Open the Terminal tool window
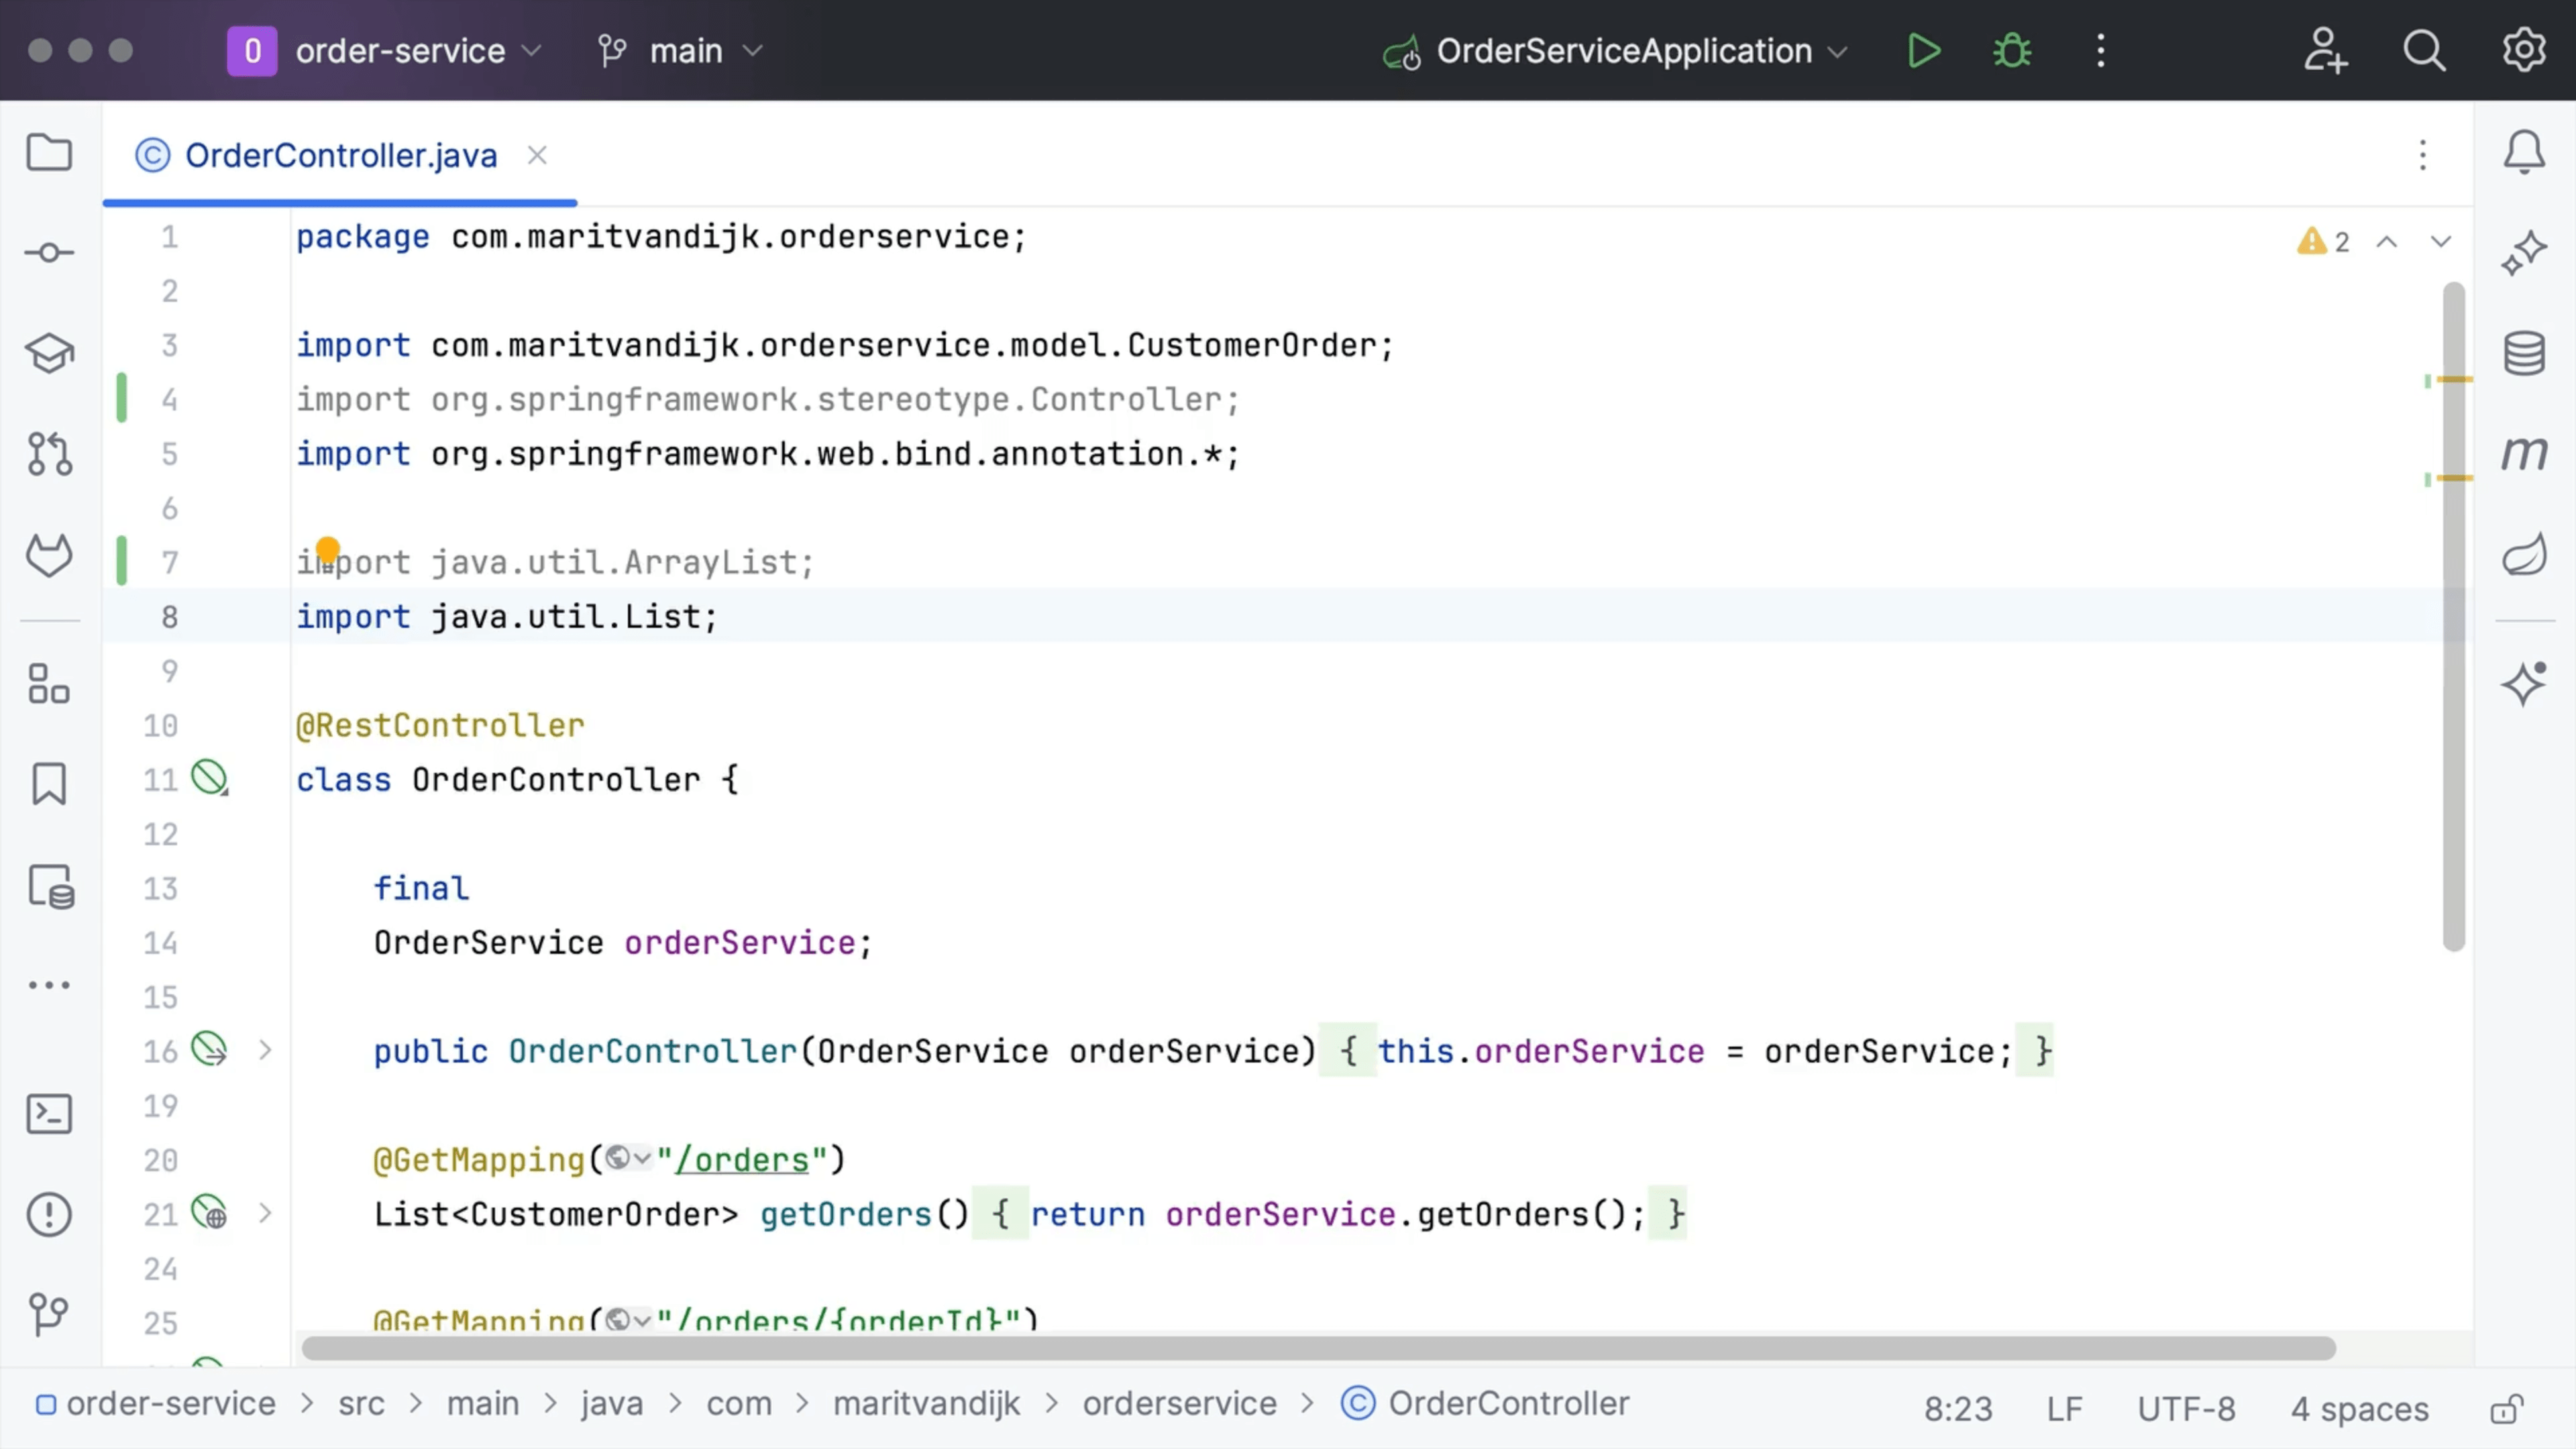Viewport: 2576px width, 1449px height. [x=48, y=1113]
